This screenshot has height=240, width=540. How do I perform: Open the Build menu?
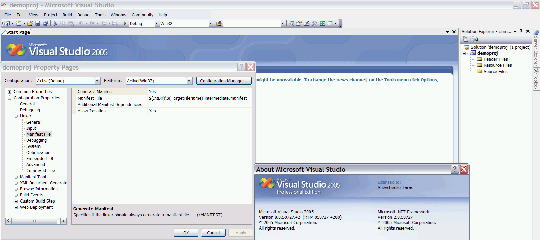point(67,15)
